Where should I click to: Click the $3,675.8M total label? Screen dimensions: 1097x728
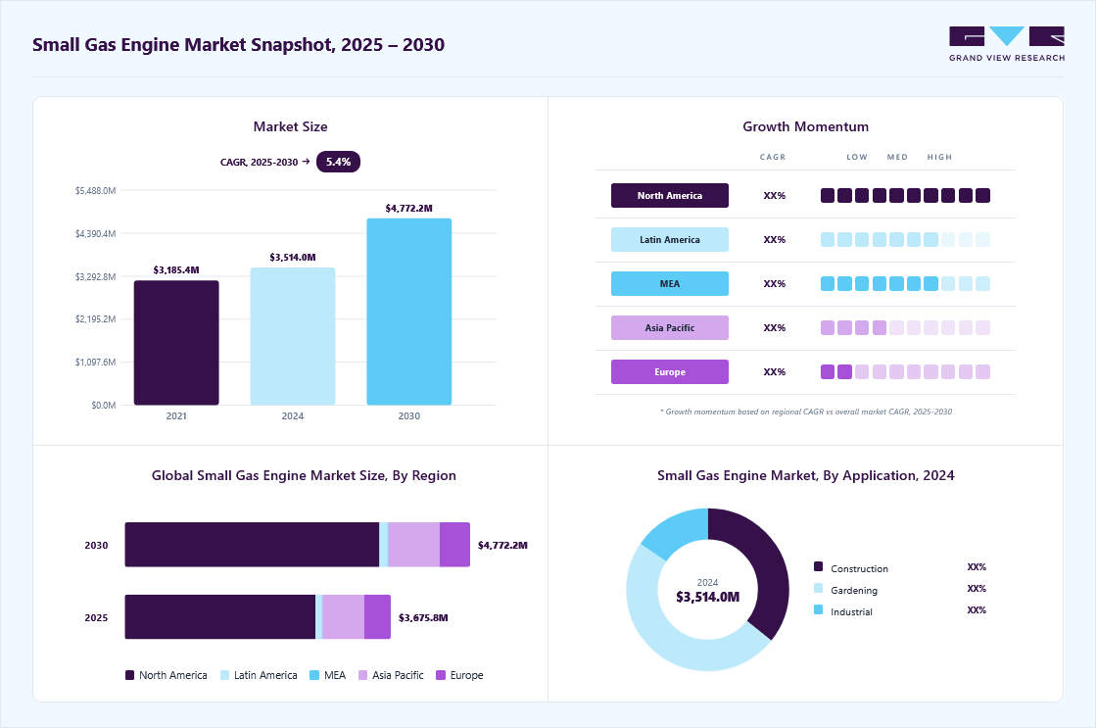[x=423, y=617]
